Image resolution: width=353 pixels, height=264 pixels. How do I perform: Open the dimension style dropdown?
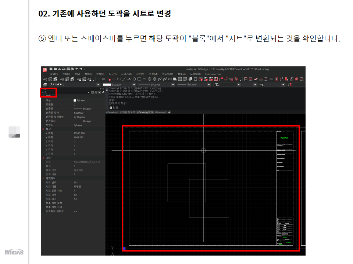pos(283,85)
